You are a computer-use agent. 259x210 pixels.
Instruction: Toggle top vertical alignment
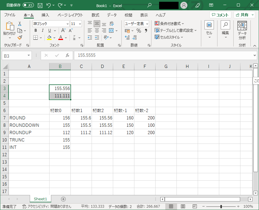point(90,24)
